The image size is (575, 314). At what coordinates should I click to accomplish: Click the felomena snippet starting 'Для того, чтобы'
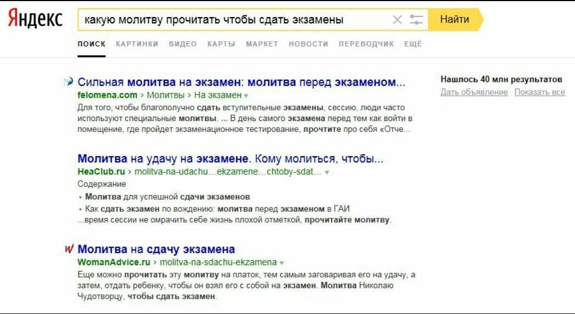tap(245, 118)
